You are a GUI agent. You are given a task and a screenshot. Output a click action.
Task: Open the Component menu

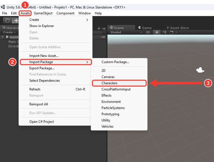click(x=65, y=13)
